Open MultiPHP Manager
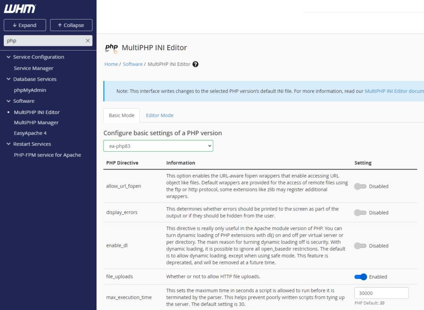 (x=36, y=123)
